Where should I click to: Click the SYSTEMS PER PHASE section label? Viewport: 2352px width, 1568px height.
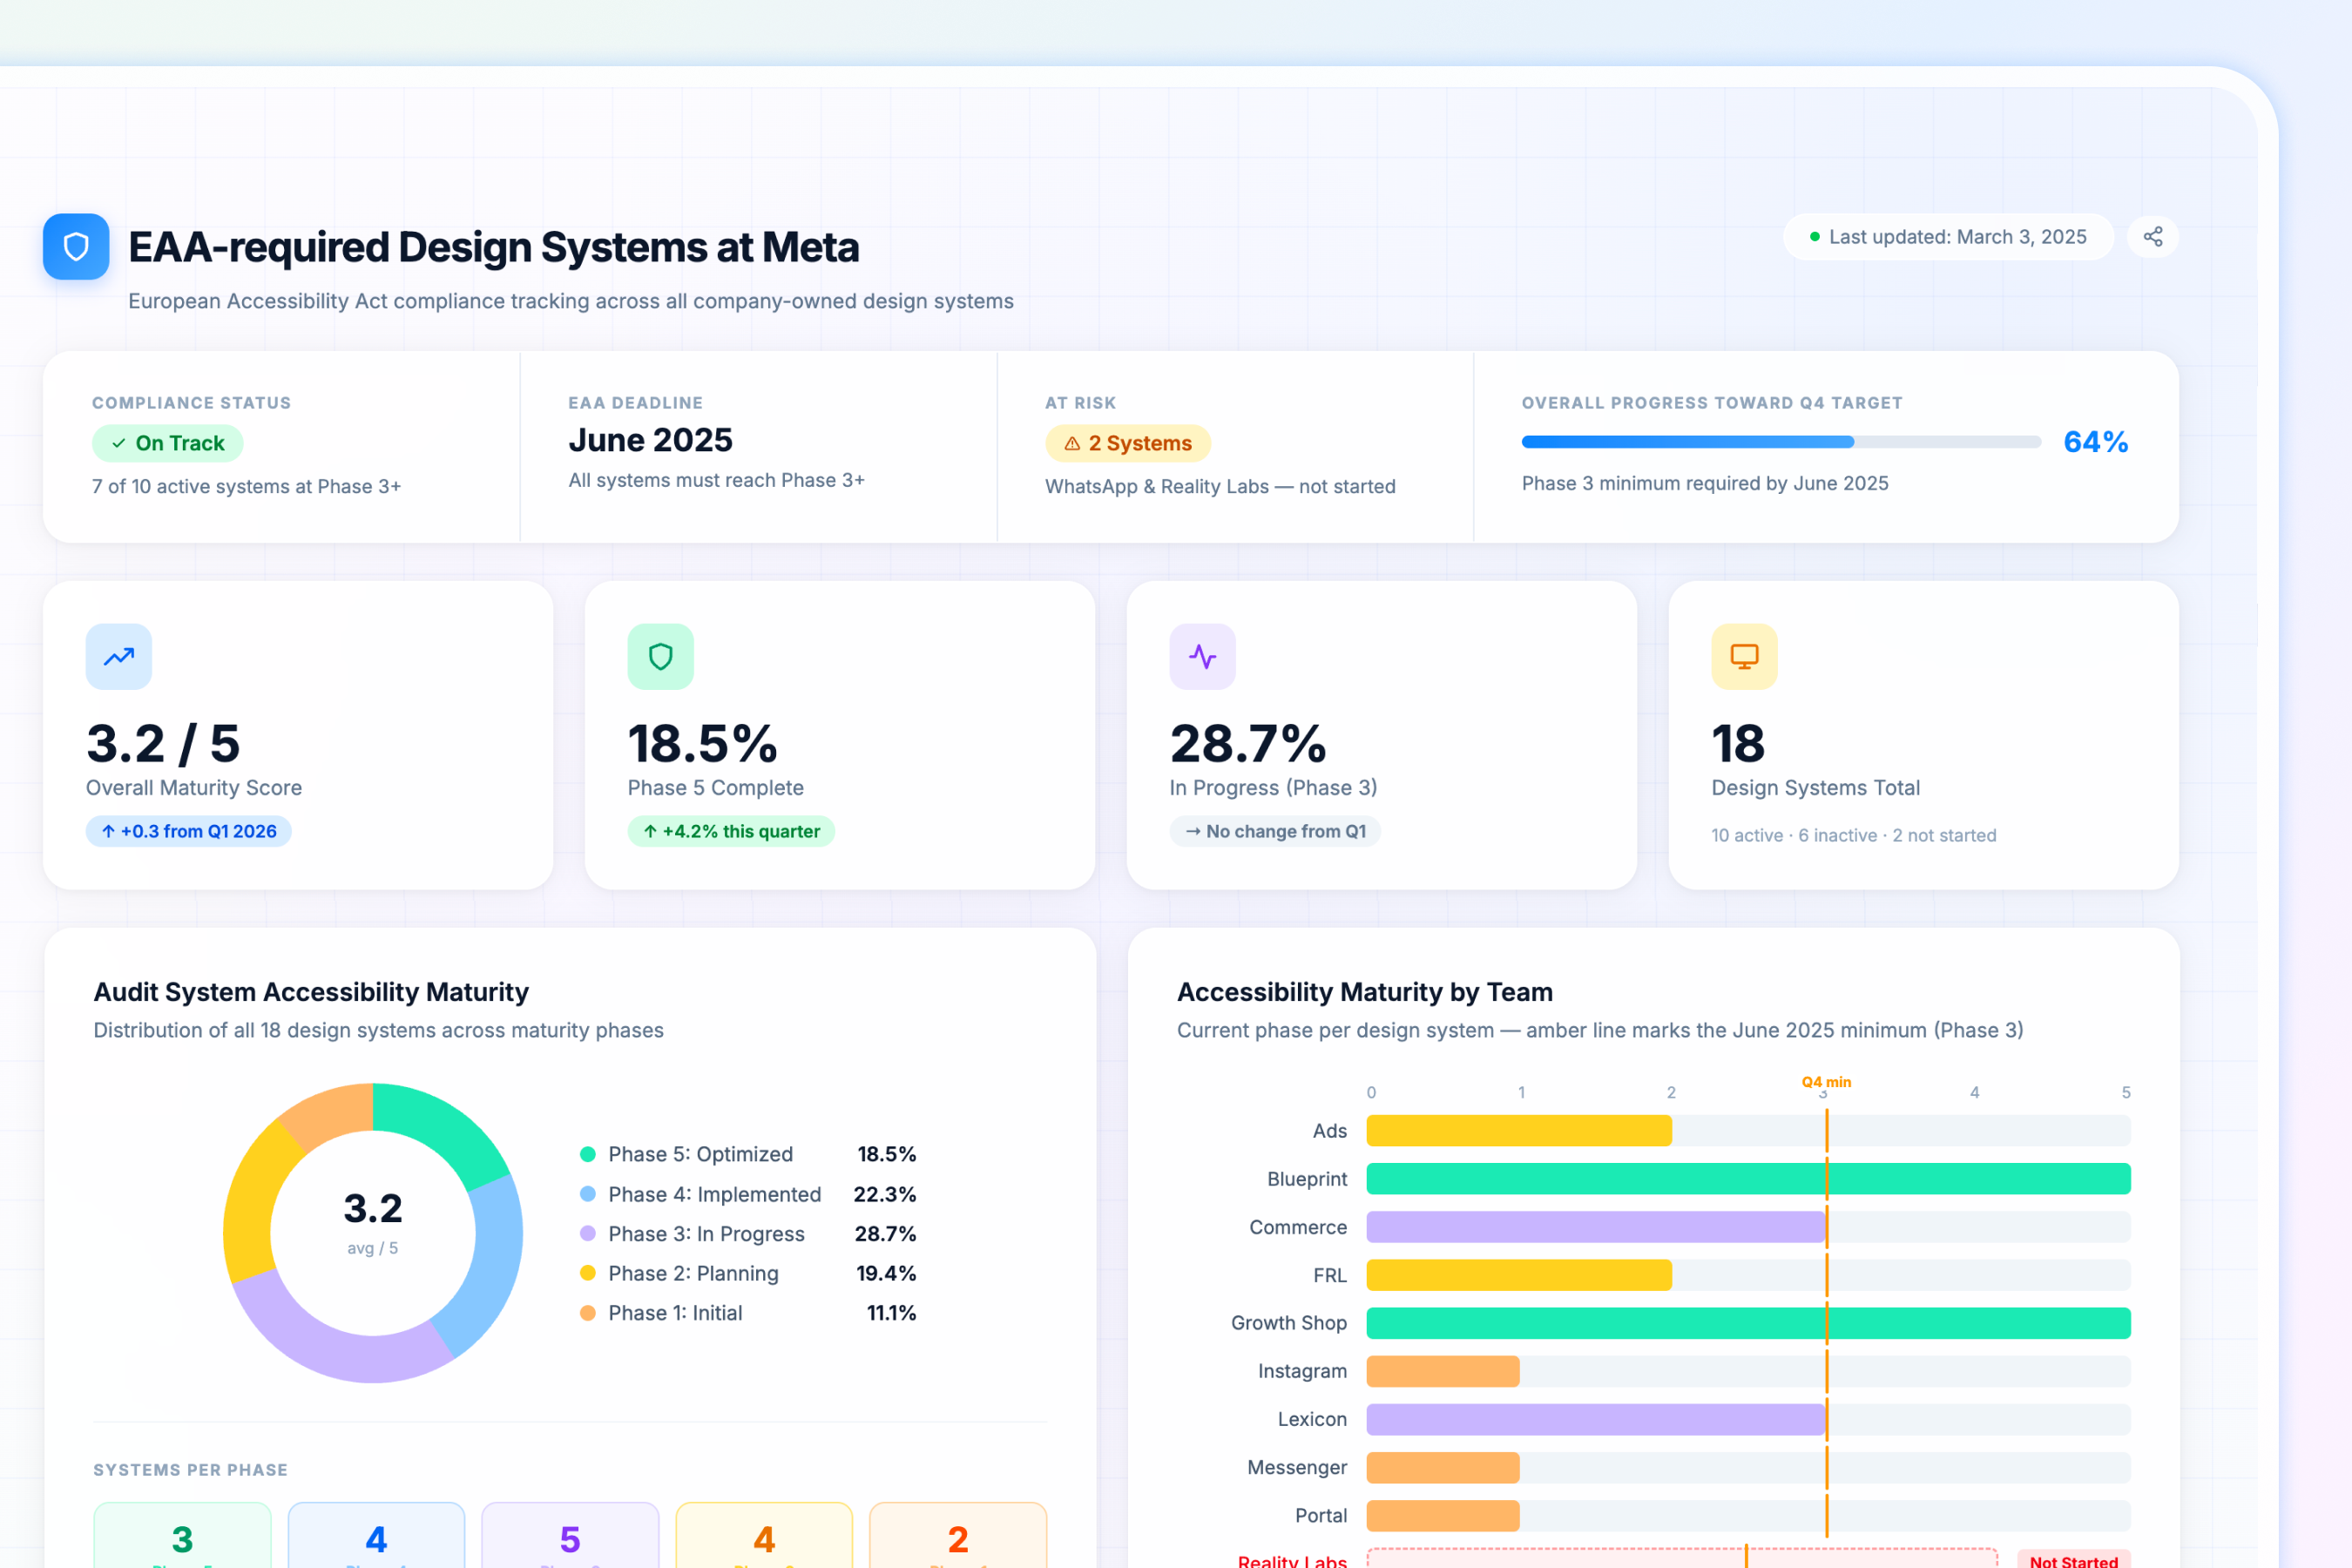(x=191, y=1470)
